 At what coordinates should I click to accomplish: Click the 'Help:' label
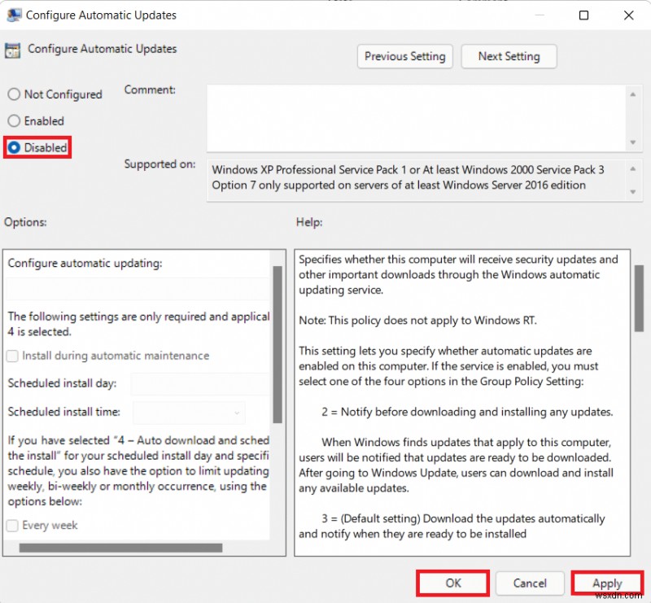tap(309, 222)
